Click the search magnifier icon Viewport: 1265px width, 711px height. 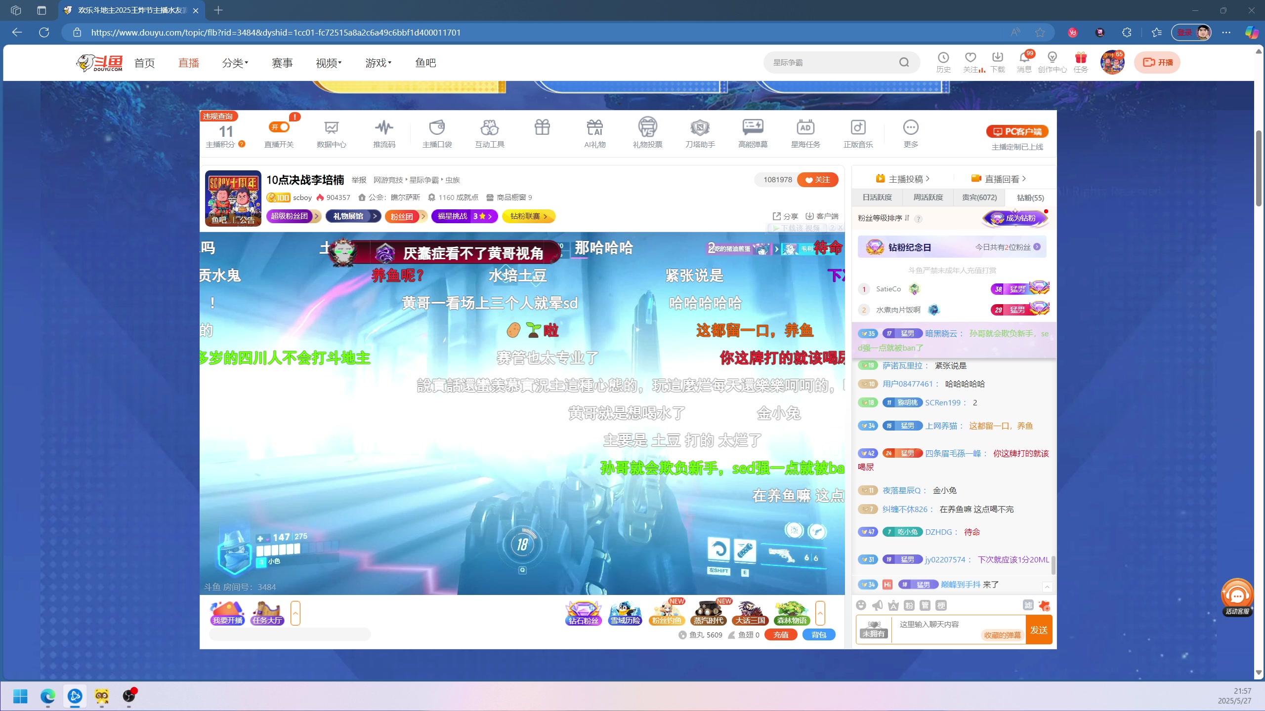pos(904,62)
